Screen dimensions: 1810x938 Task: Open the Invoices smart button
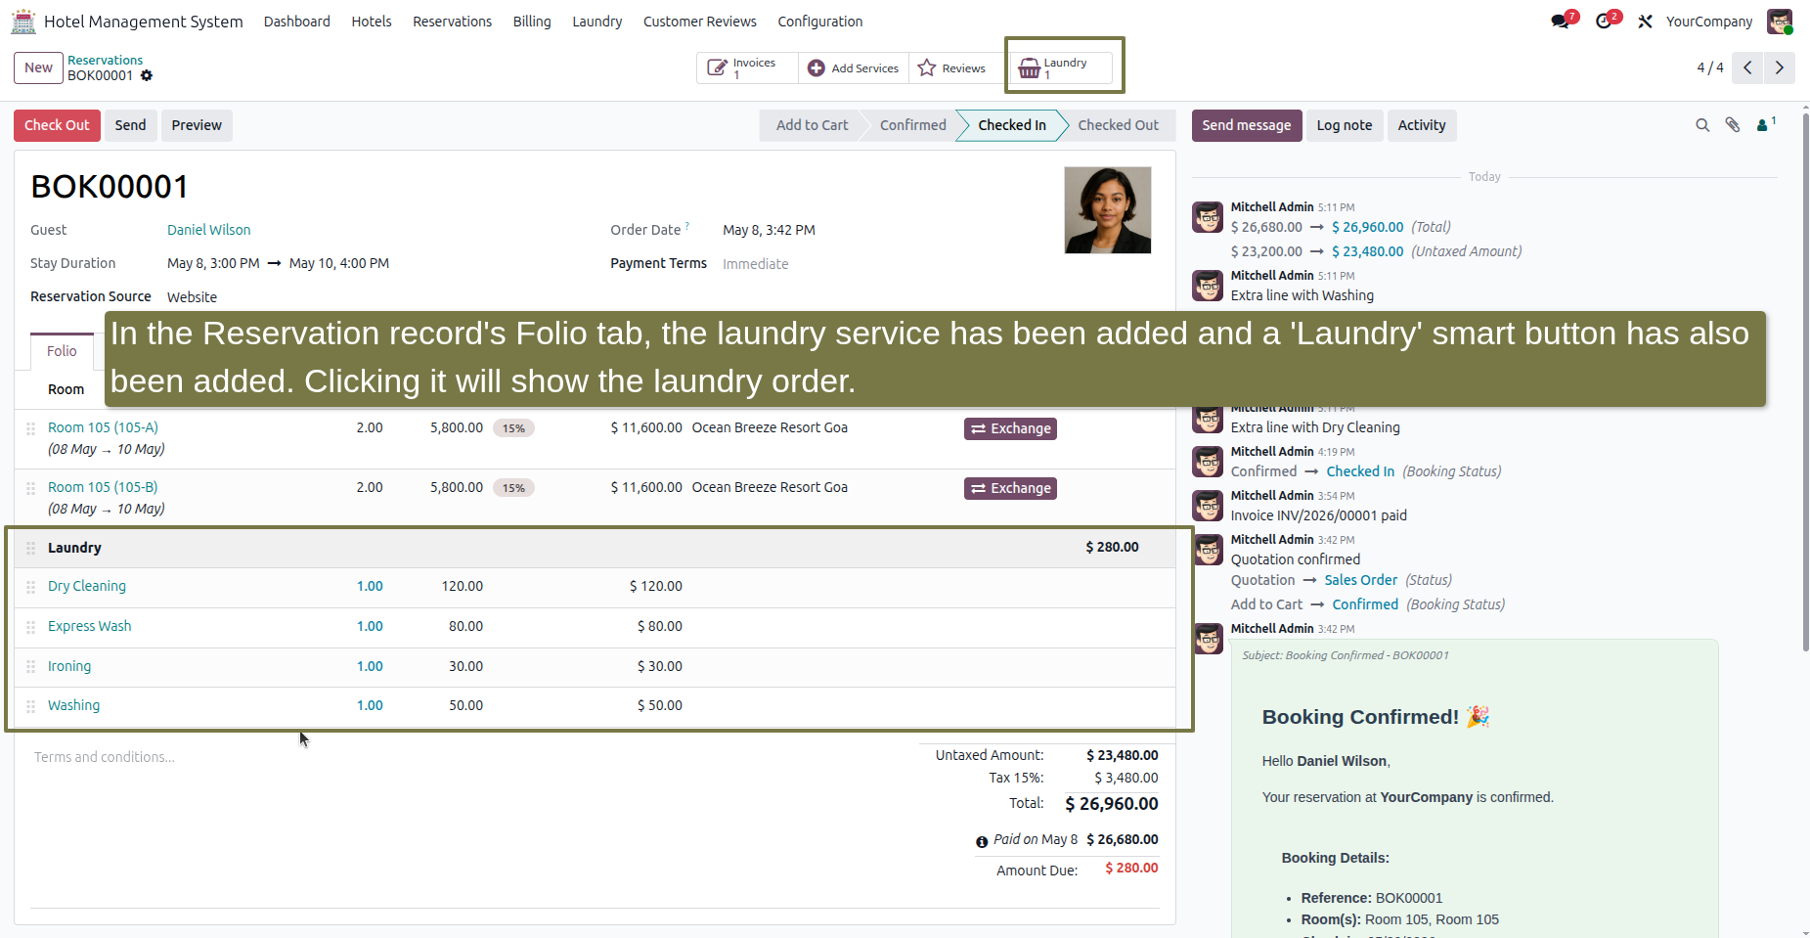747,68
